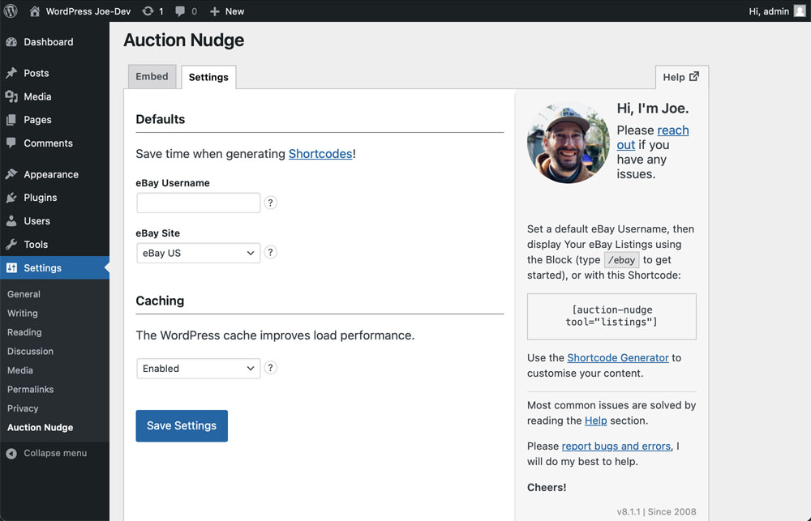This screenshot has width=811, height=521.
Task: Click the WordPress Joe-Dev site name
Action: (88, 11)
